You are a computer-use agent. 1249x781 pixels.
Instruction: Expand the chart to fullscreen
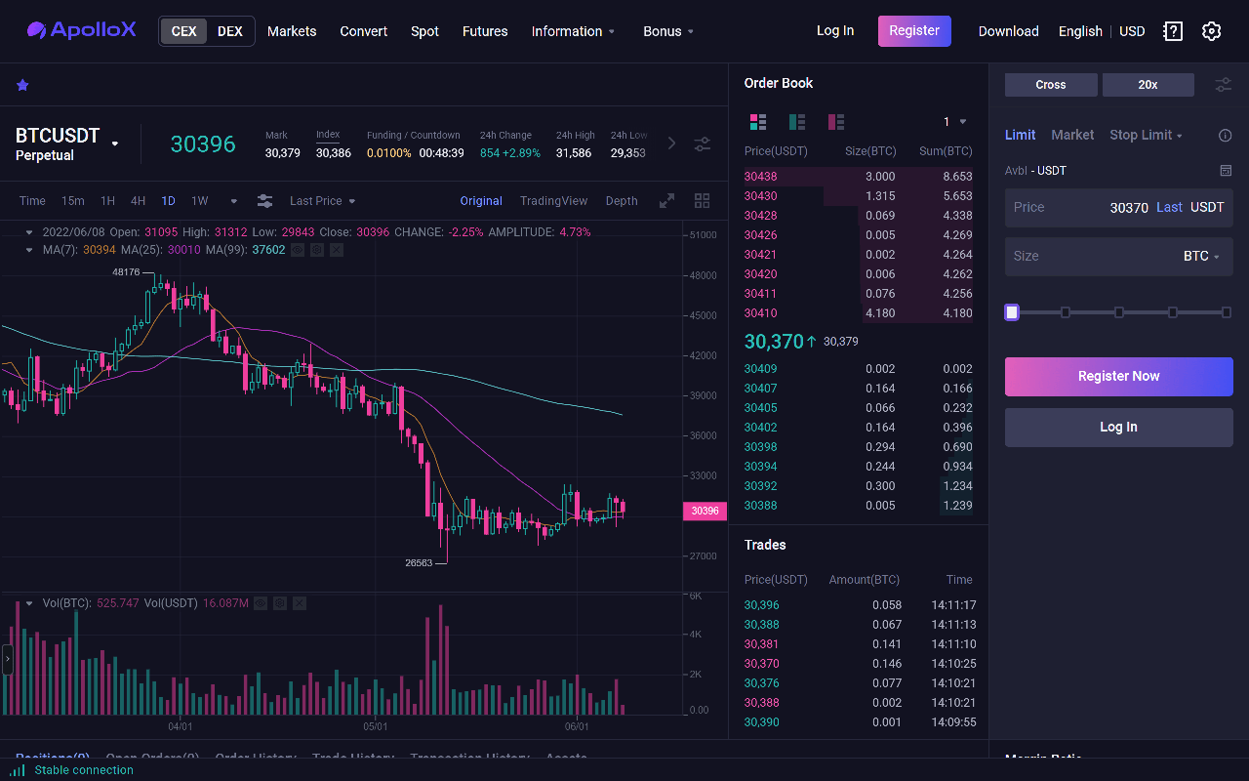[x=666, y=201]
